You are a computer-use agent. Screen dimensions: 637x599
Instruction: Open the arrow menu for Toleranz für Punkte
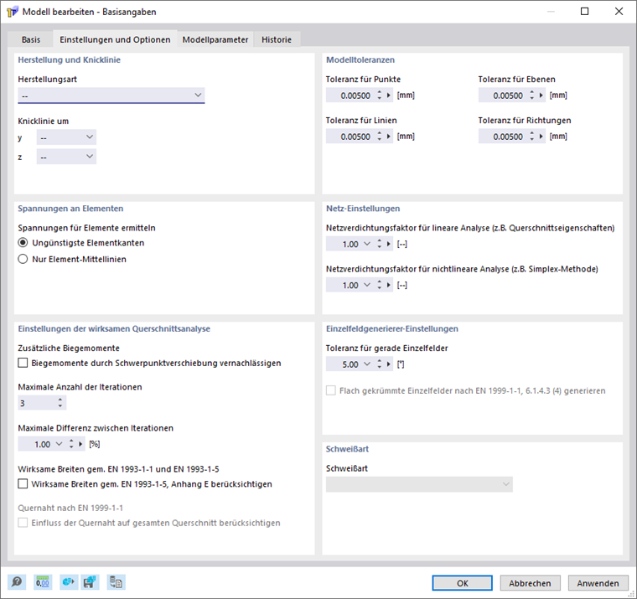[389, 96]
